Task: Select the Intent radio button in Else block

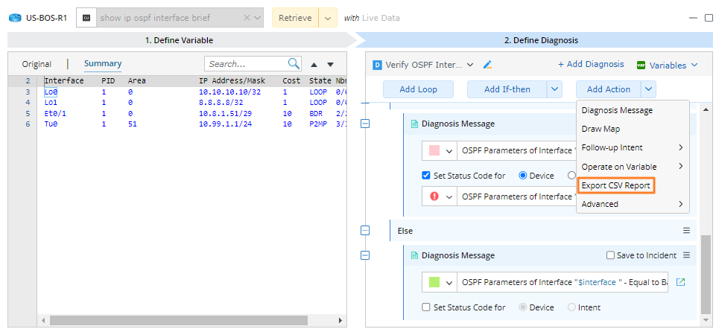Action: coord(571,307)
